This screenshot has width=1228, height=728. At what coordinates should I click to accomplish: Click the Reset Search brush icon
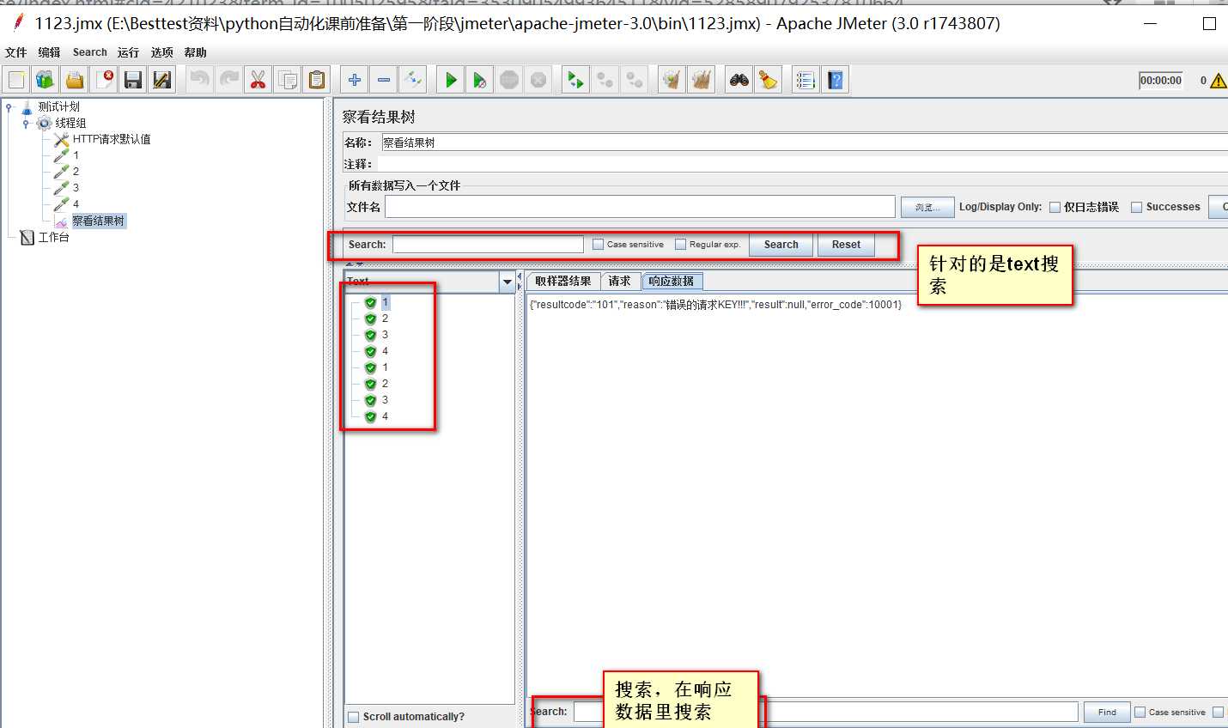click(x=769, y=80)
